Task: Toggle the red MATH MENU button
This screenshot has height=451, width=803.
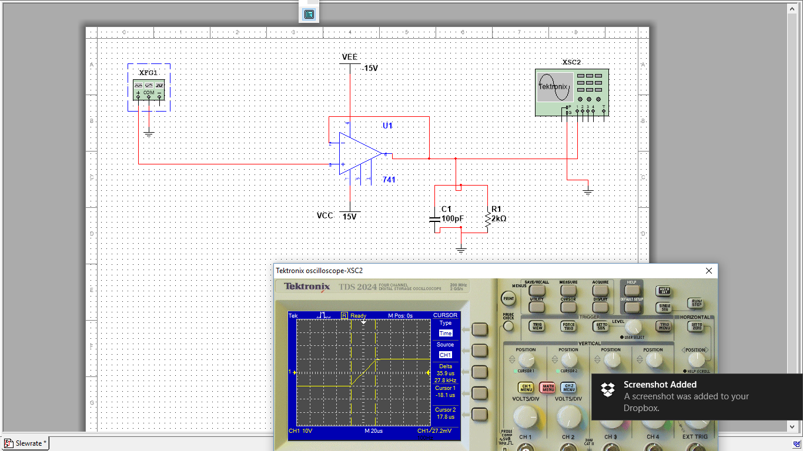Action: tap(547, 388)
